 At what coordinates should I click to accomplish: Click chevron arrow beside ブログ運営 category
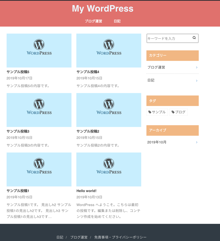click(197, 67)
